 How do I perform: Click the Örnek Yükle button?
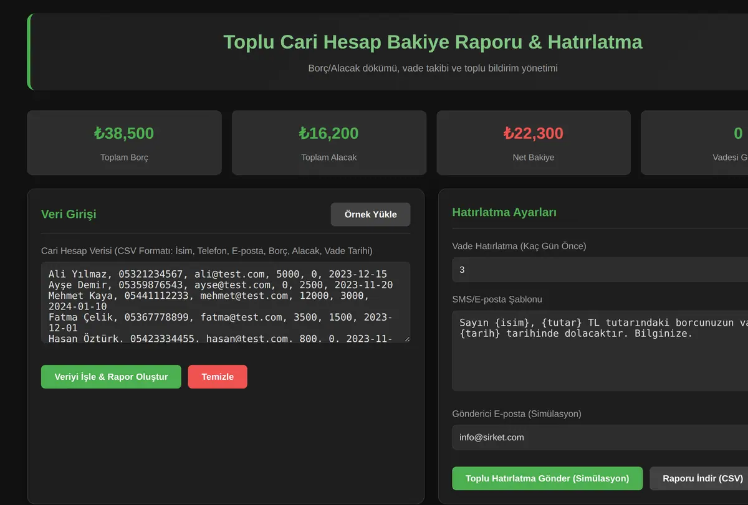pyautogui.click(x=370, y=214)
